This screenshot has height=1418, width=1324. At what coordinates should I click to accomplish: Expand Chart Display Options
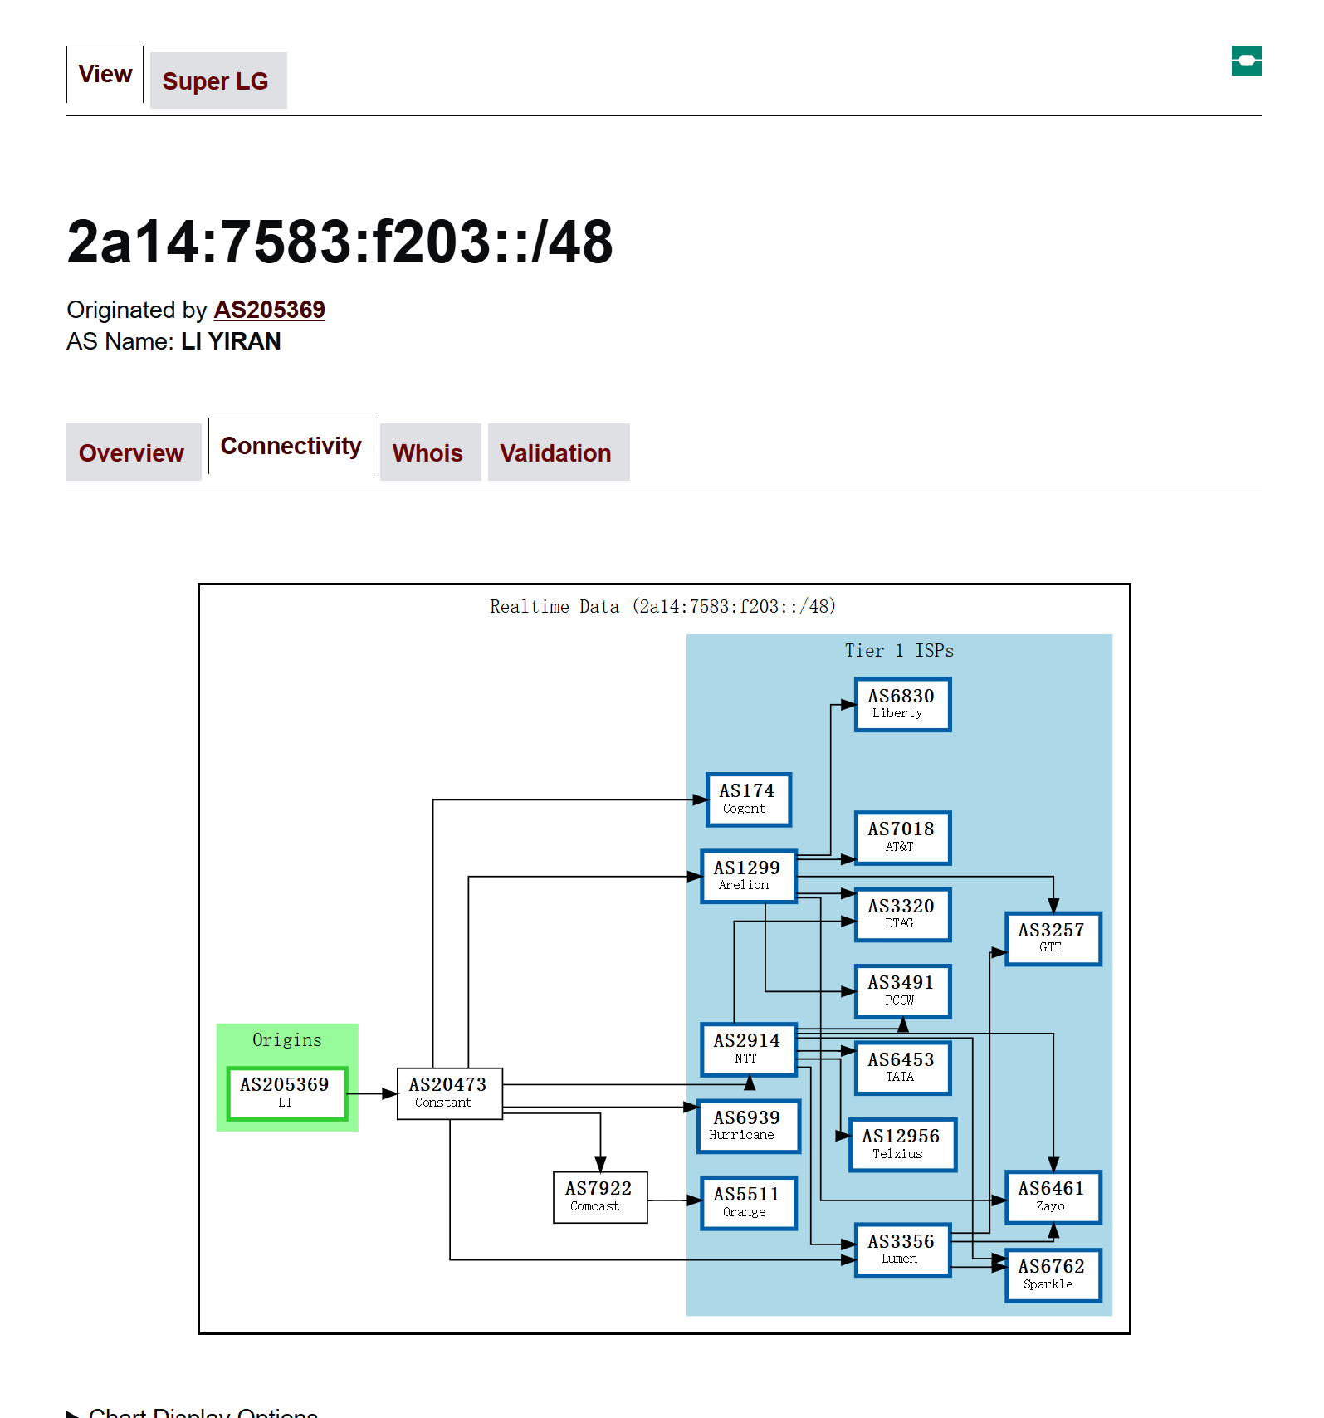(192, 1411)
